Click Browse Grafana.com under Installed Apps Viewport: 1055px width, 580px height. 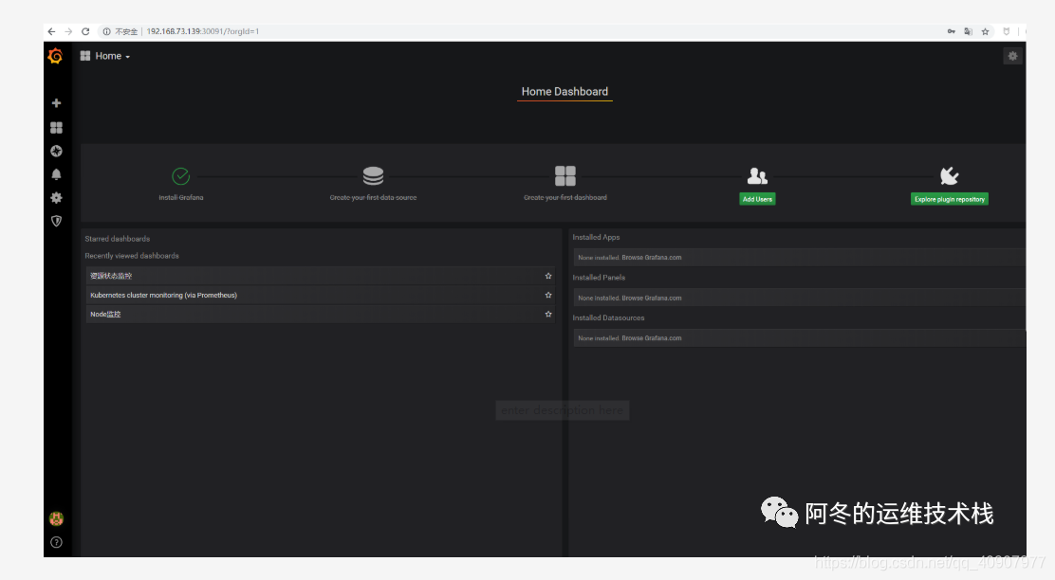point(651,258)
